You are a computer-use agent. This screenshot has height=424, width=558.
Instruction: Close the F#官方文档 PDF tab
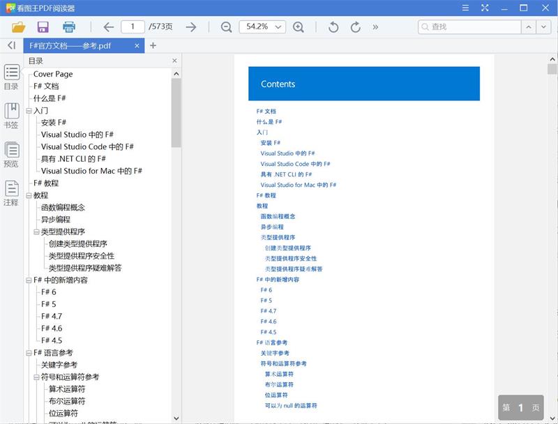click(x=137, y=45)
